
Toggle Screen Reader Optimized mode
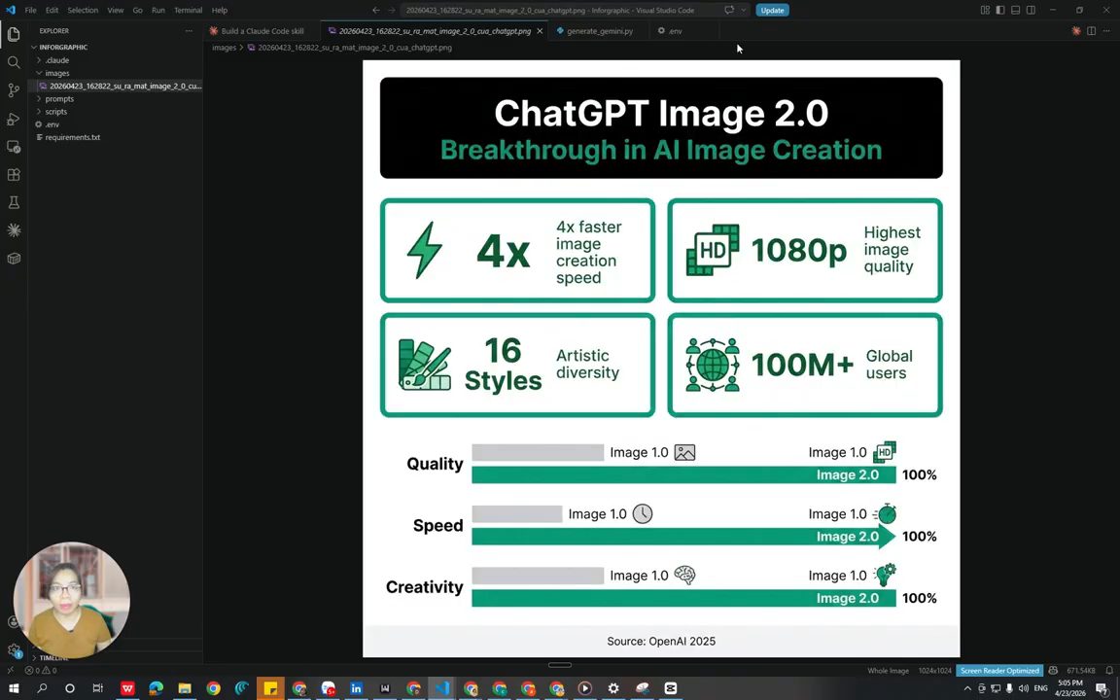[x=999, y=671]
